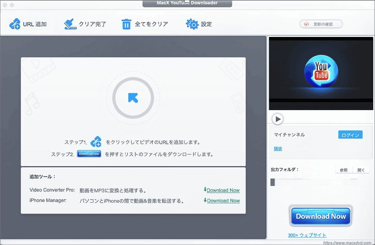375x245 pixels.
Task: Open the 300+ ウェブサイト link
Action: click(308, 235)
